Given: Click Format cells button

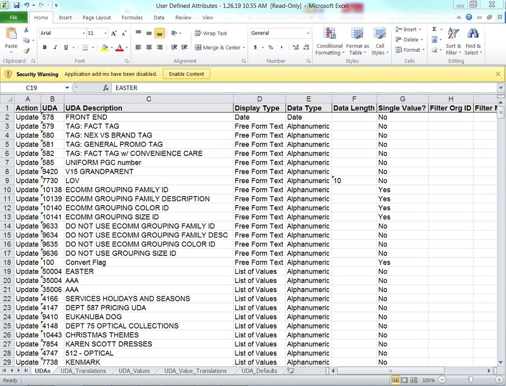Looking at the screenshot, I should 410,50.
